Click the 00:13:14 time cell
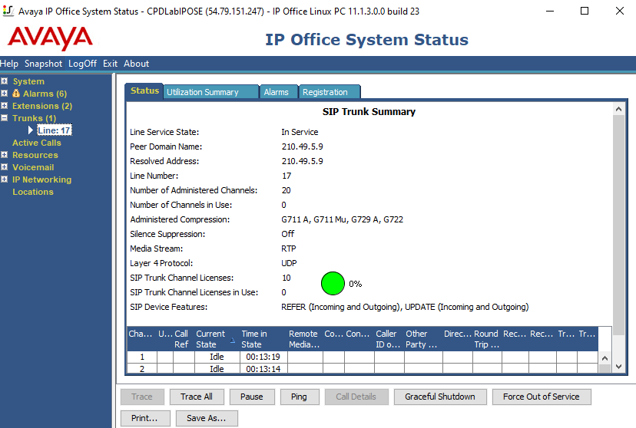Screen dimensions: 636x428 click(263, 368)
